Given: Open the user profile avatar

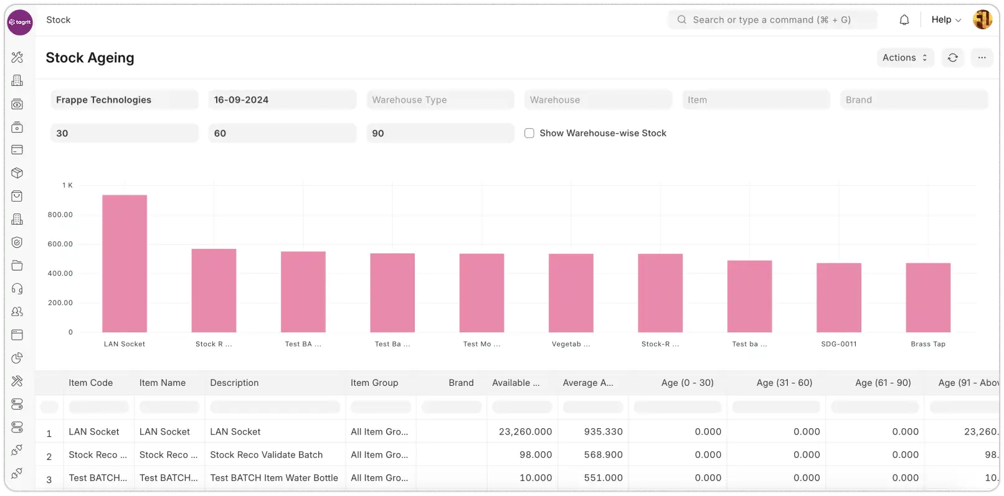Looking at the screenshot, I should (982, 20).
